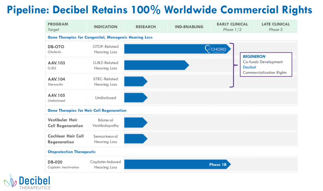
Task: Click the RESEARCH column header
Action: (x=146, y=27)
